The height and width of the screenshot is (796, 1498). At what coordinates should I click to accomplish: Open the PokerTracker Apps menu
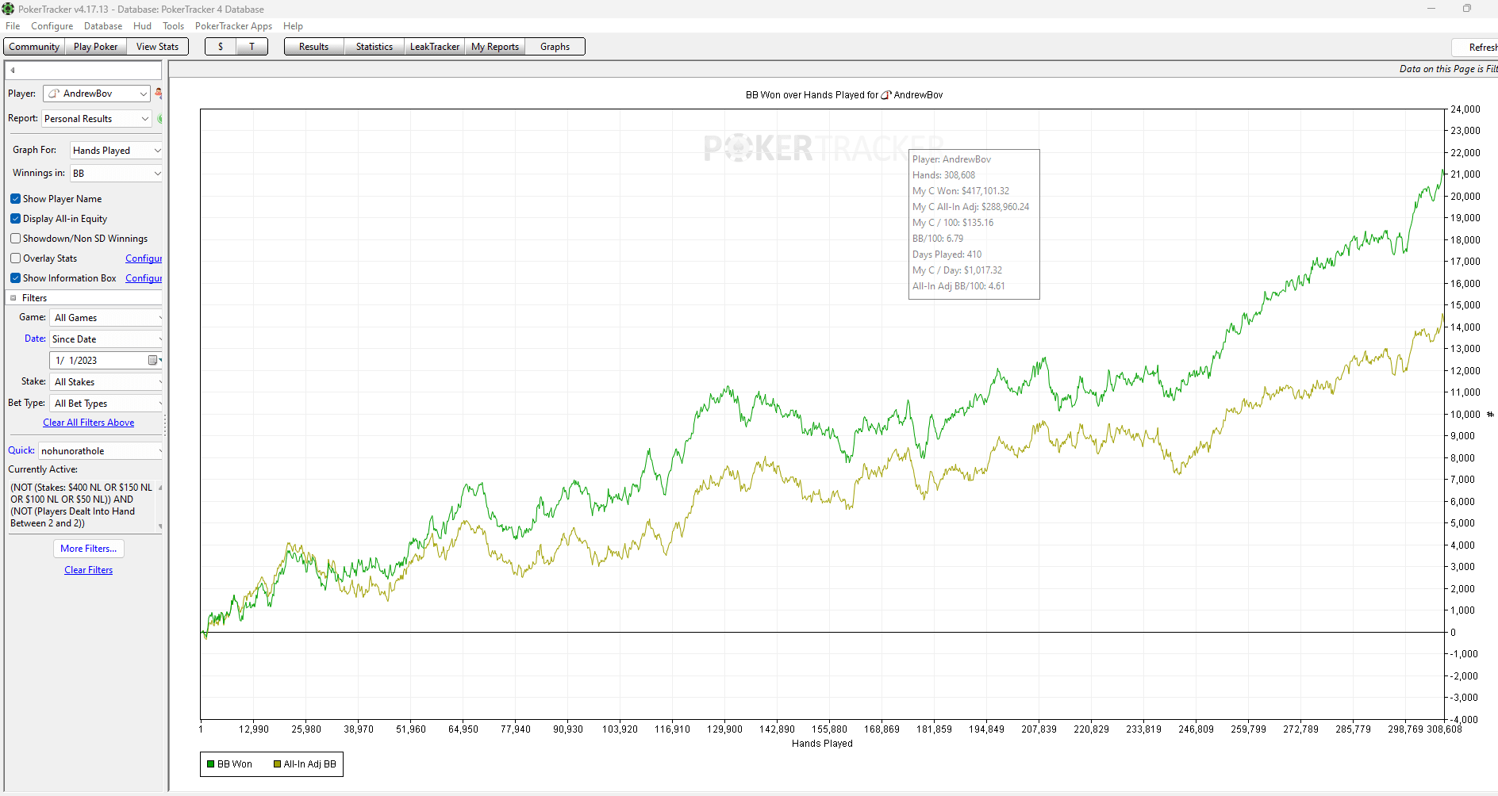click(x=234, y=26)
